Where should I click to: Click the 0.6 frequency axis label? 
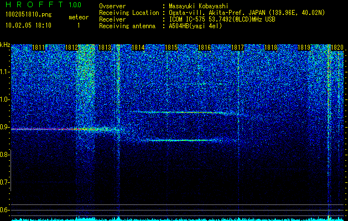pyautogui.click(x=4, y=210)
